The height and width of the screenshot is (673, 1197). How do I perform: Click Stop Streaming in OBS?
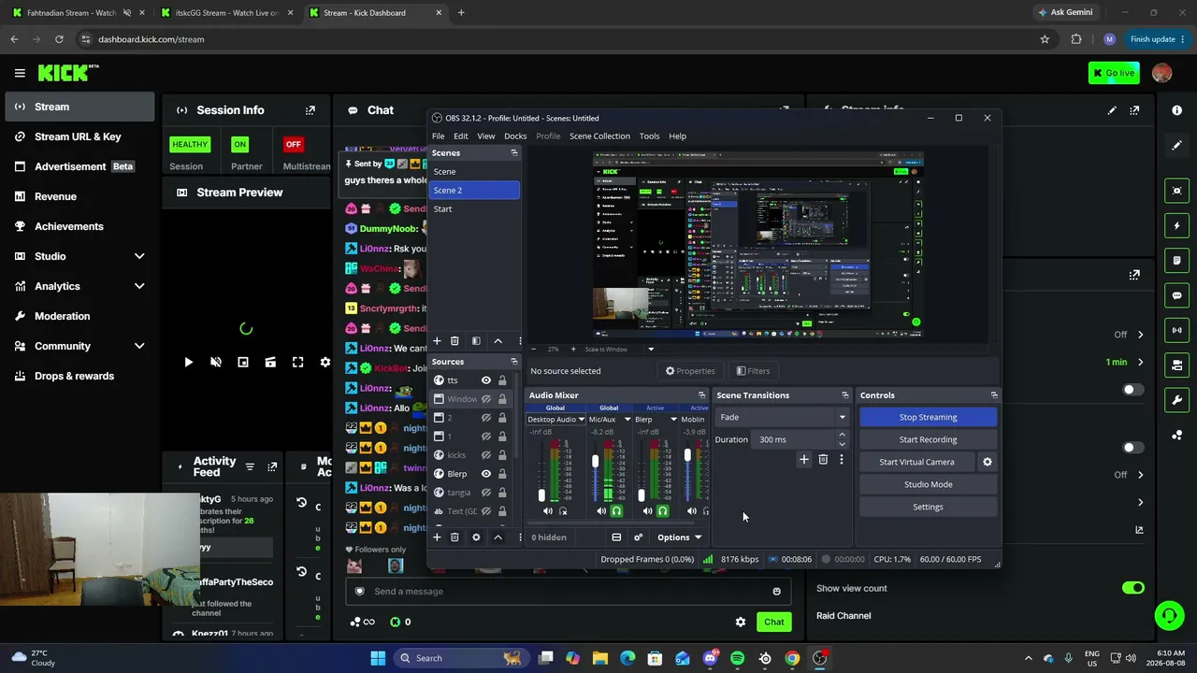pyautogui.click(x=928, y=417)
